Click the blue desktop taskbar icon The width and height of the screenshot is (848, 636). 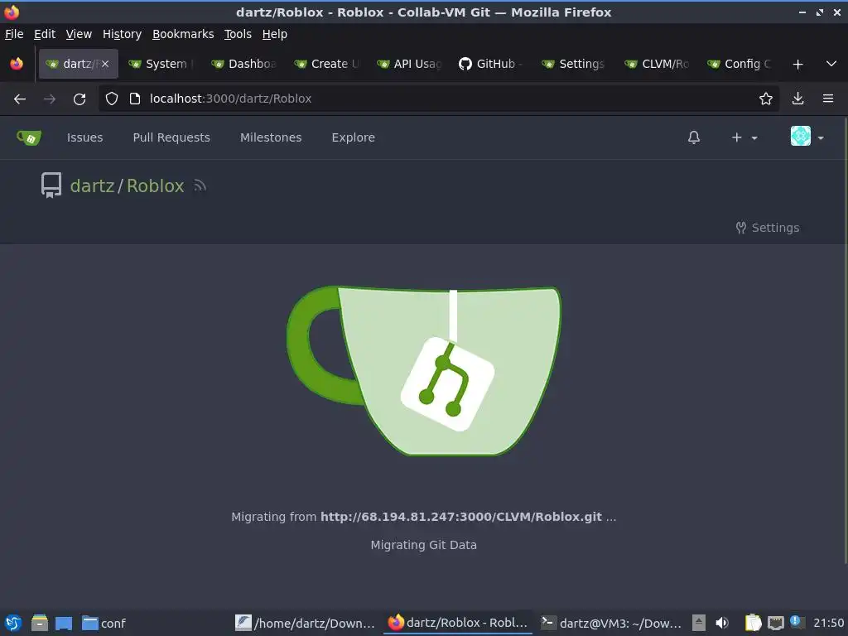(x=64, y=623)
